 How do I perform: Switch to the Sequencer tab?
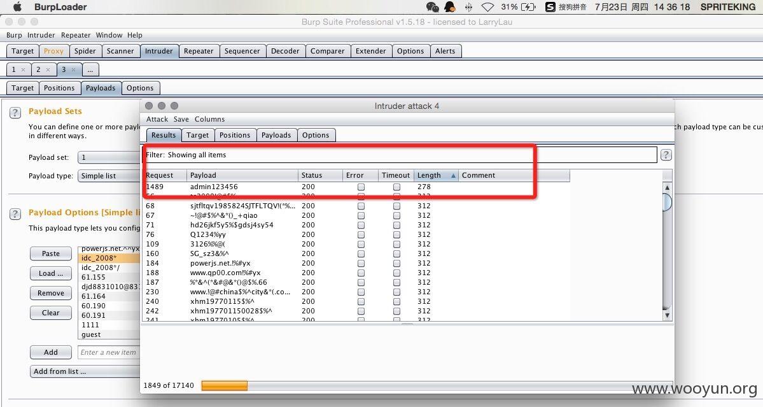pyautogui.click(x=242, y=51)
